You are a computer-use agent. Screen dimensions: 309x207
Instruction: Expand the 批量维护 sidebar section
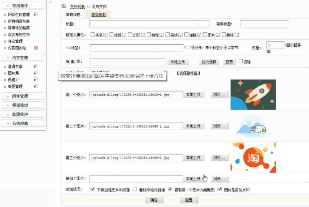pos(23,114)
